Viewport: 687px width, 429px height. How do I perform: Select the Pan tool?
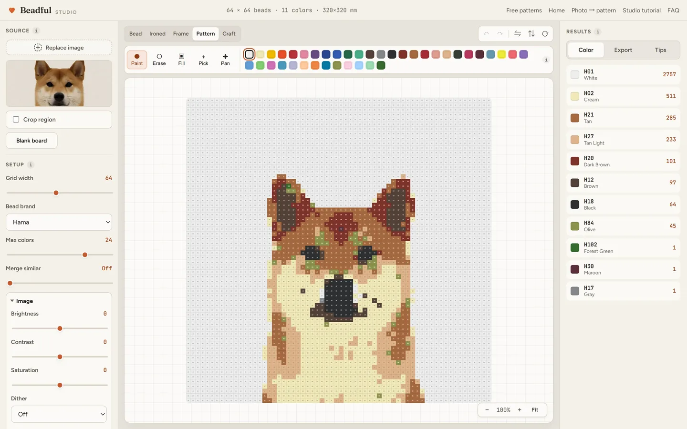click(225, 60)
